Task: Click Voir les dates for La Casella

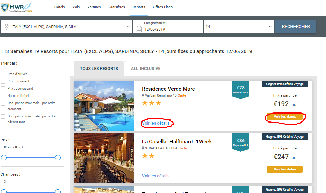Action: (x=285, y=169)
